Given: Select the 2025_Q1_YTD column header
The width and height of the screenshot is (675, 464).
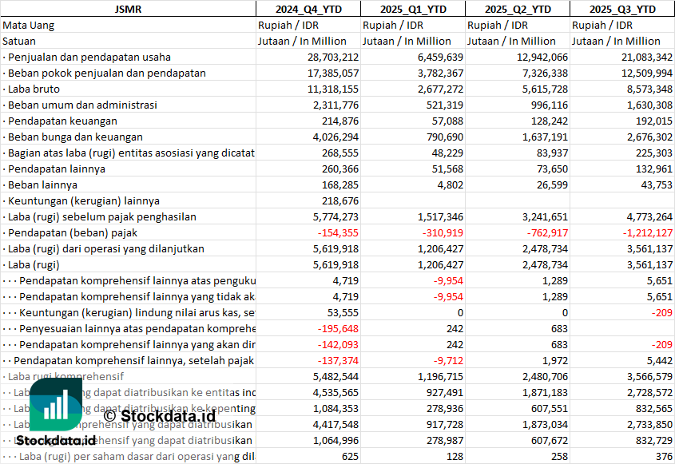Looking at the screenshot, I should pos(413,9).
